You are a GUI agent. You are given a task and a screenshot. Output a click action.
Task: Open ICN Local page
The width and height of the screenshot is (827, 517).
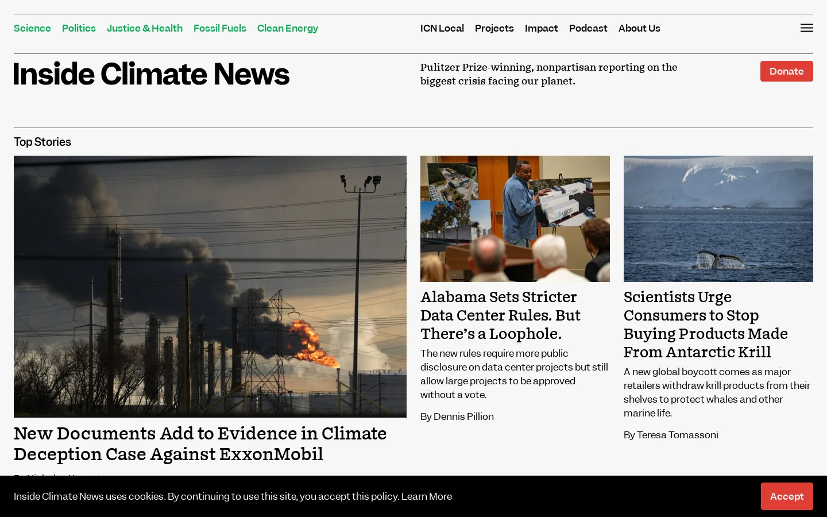[442, 28]
